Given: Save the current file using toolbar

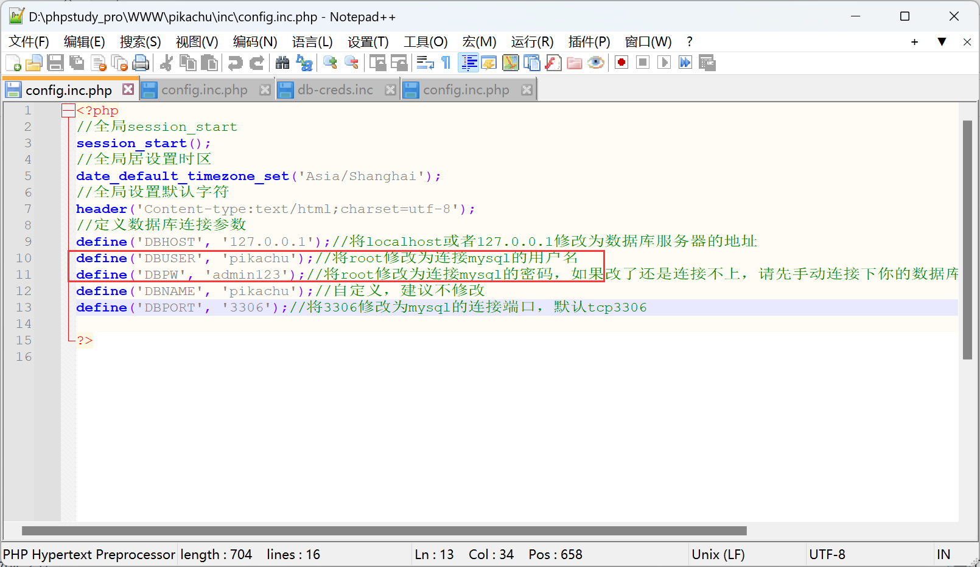Looking at the screenshot, I should coord(55,63).
